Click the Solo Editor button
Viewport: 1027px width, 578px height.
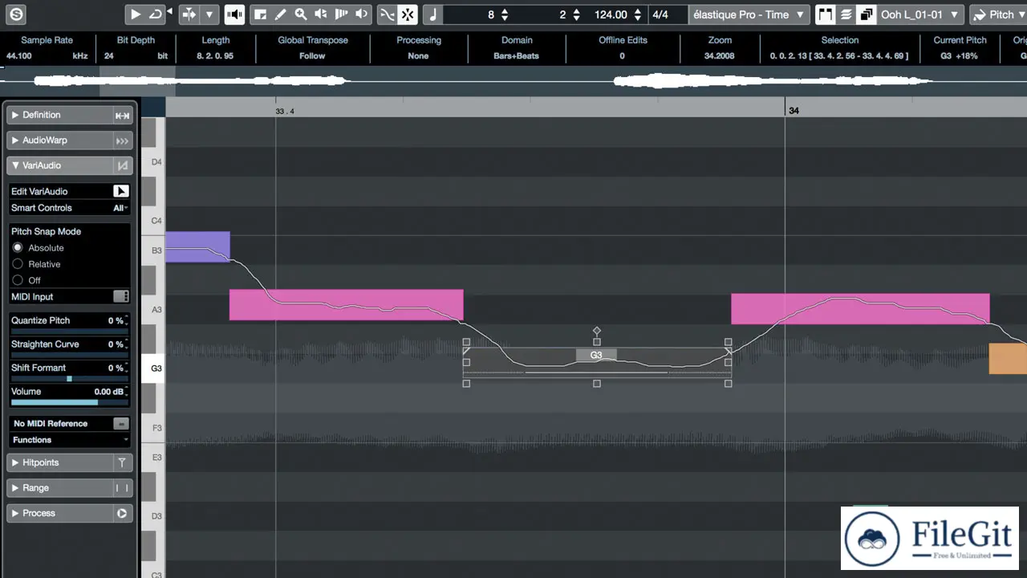16,14
